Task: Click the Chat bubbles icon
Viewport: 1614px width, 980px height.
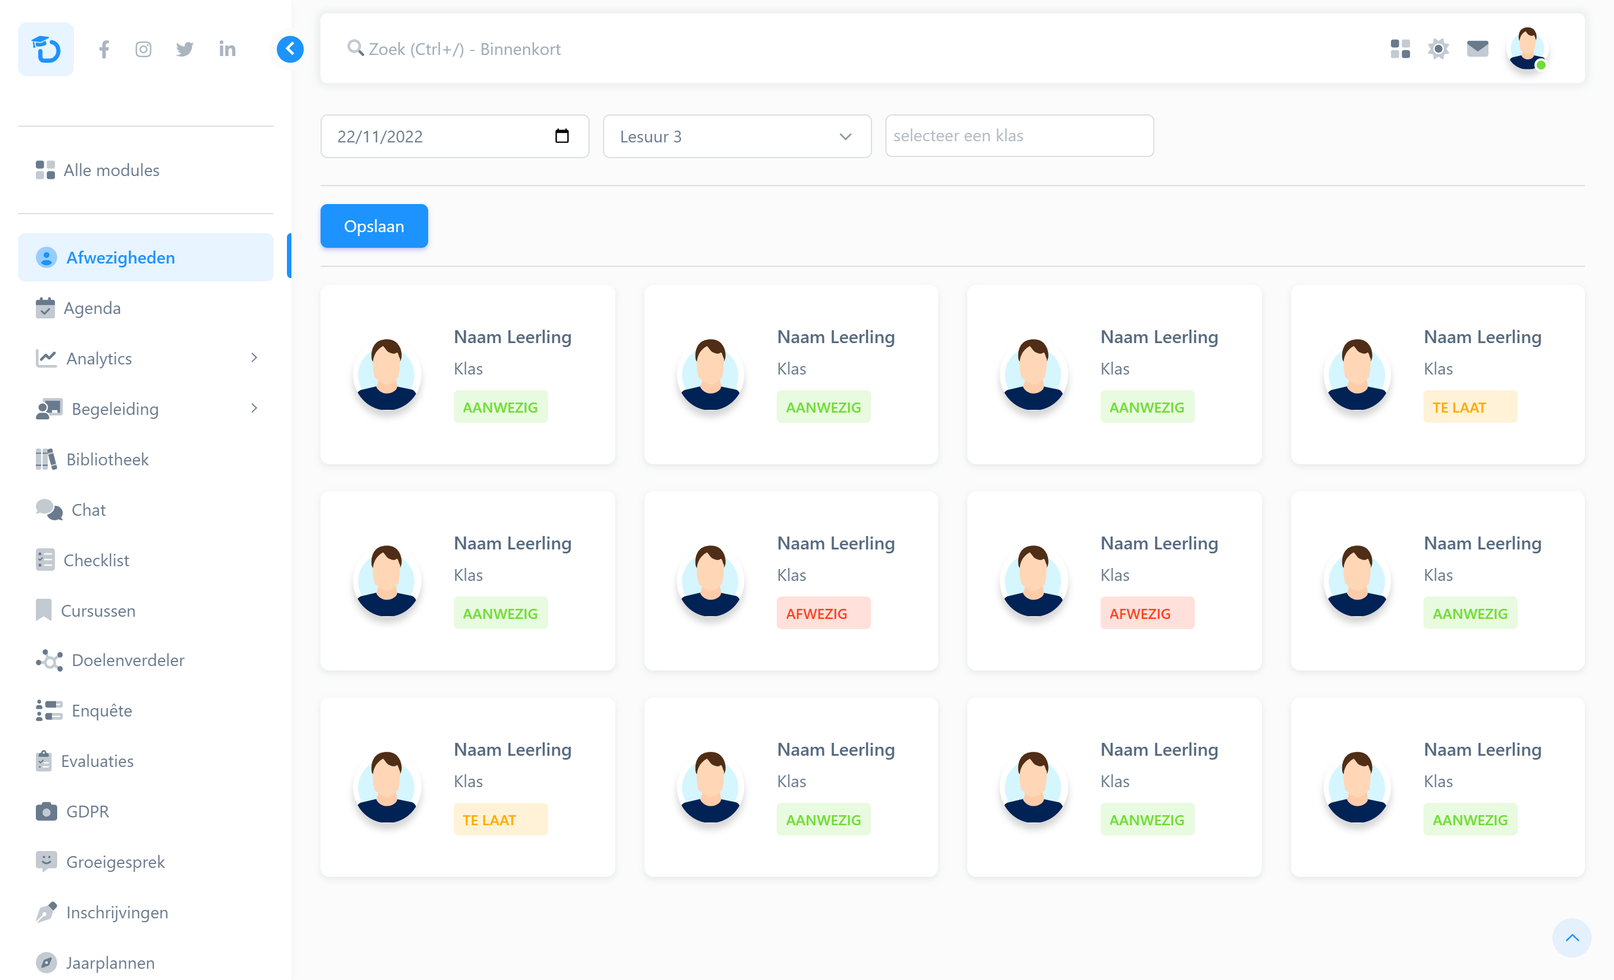Action: click(x=49, y=510)
